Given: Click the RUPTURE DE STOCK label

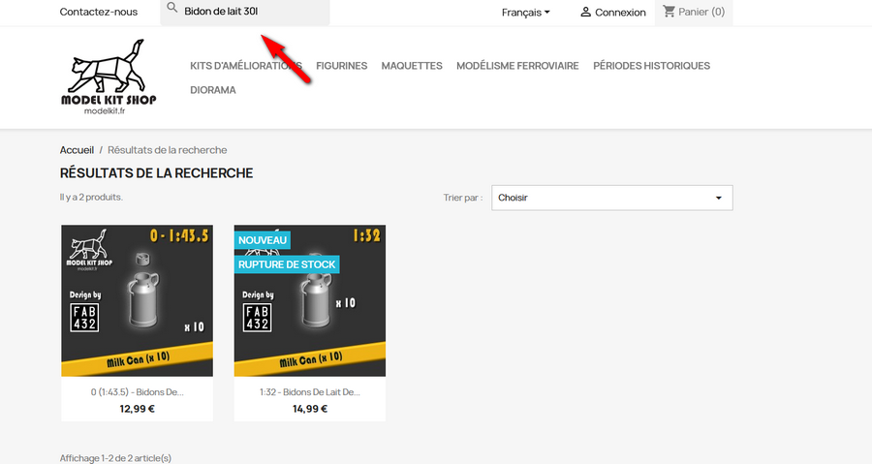Looking at the screenshot, I should tap(287, 263).
